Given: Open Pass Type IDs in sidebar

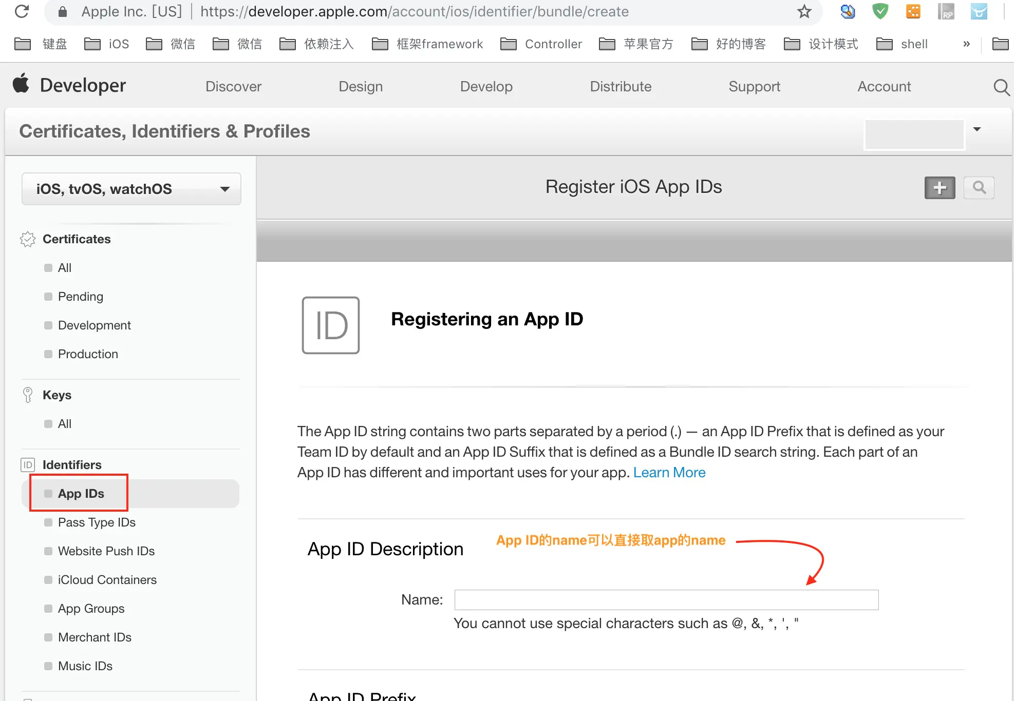Looking at the screenshot, I should [x=97, y=522].
